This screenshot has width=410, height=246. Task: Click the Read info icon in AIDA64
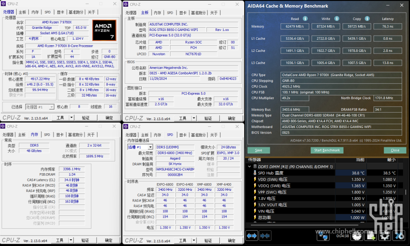[305, 18]
